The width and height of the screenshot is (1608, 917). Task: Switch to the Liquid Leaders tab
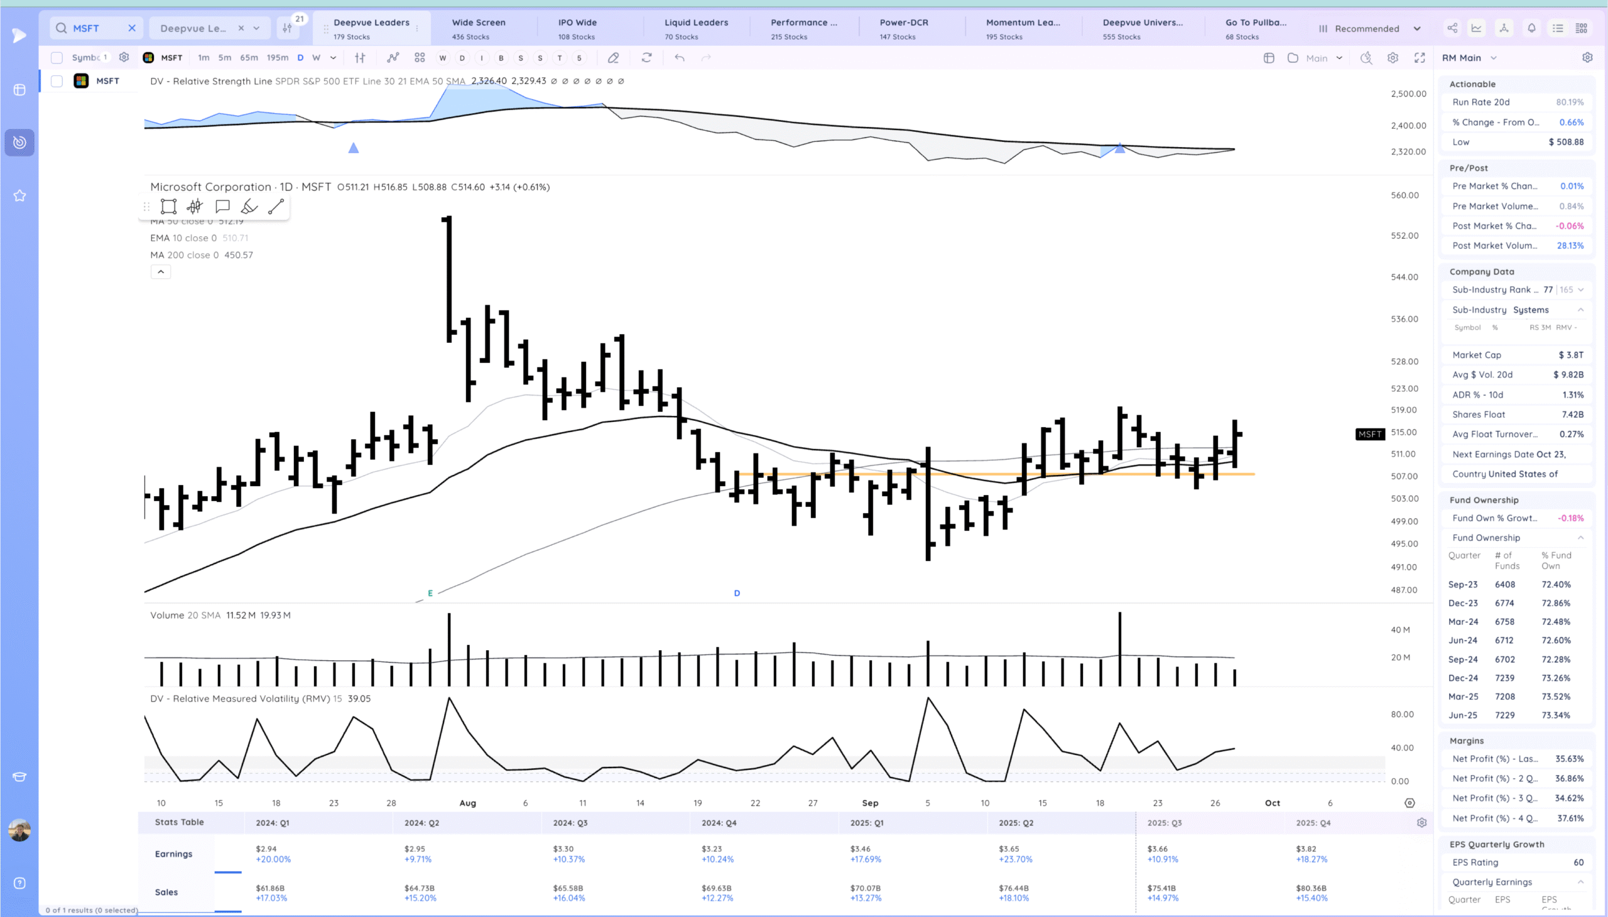696,29
